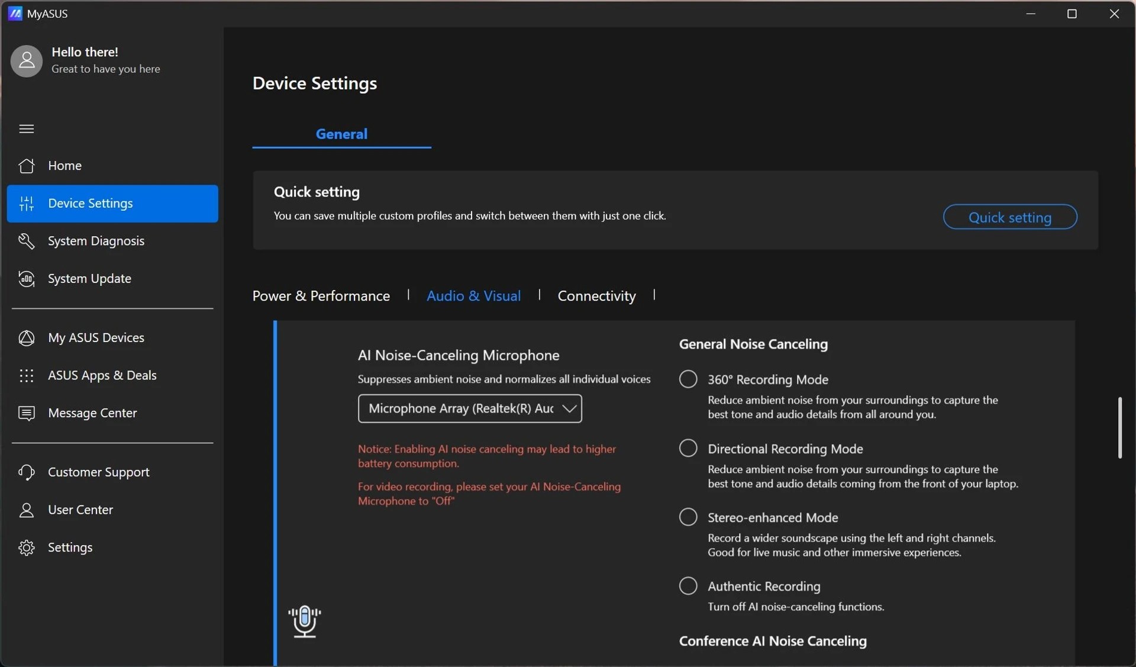Click the hamburger menu icon

tap(27, 129)
